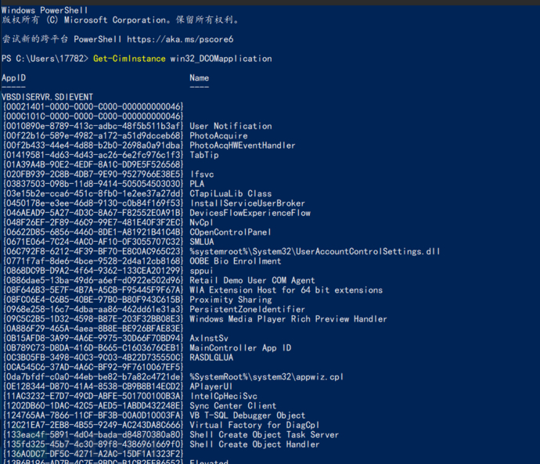
Task: Click the Name column header
Action: [199, 77]
